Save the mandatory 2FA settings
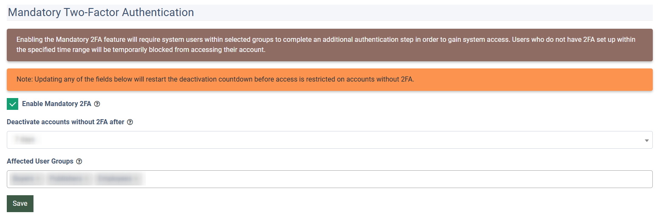The height and width of the screenshot is (221, 660). (20, 204)
